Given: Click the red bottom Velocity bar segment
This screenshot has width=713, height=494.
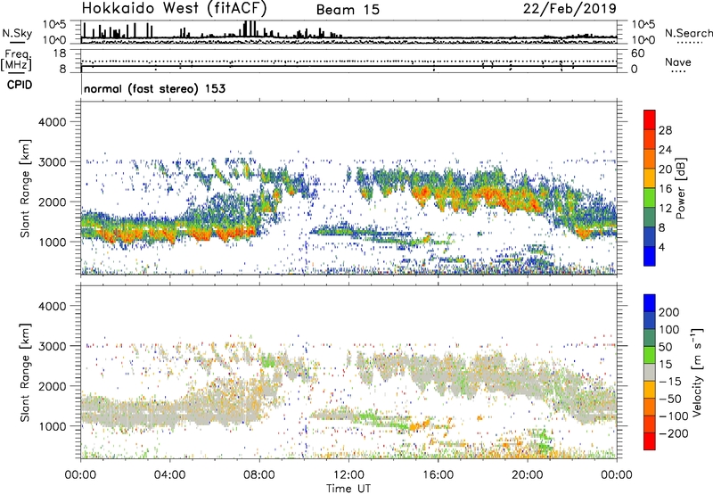Looking at the screenshot, I should point(650,441).
